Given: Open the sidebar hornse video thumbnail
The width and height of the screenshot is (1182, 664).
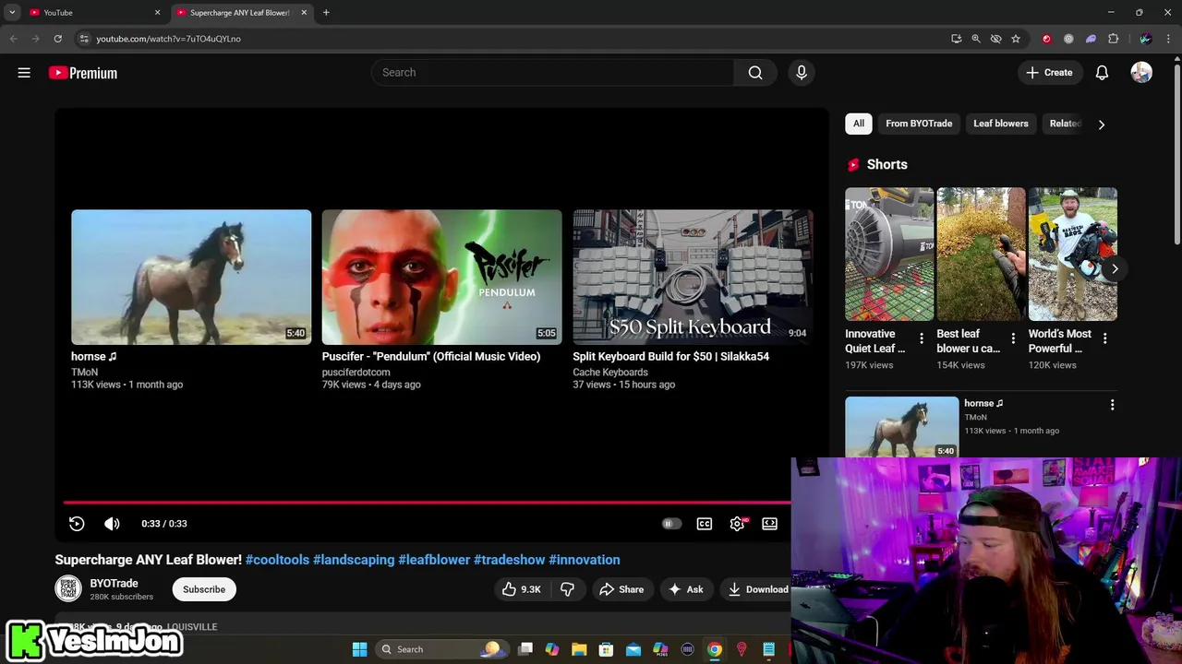Looking at the screenshot, I should pyautogui.click(x=902, y=427).
